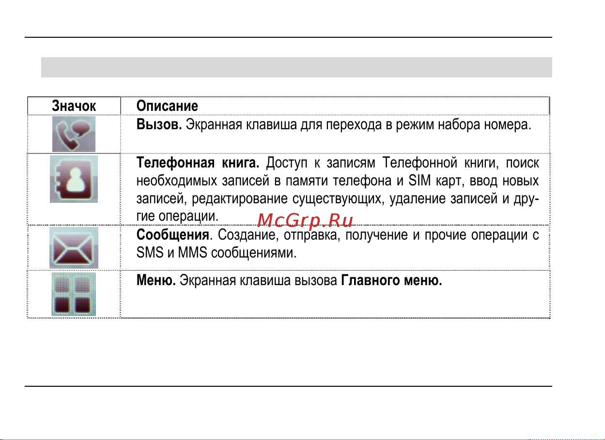The height and width of the screenshot is (440, 605).
Task: Click the Сообщения envelope icon
Action: tap(74, 247)
